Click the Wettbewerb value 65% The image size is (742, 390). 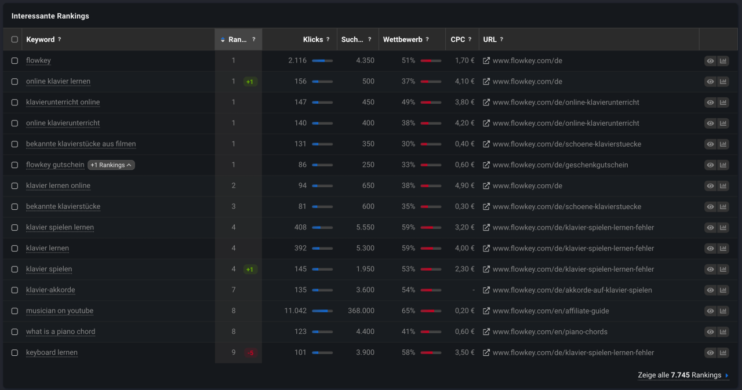(x=408, y=311)
